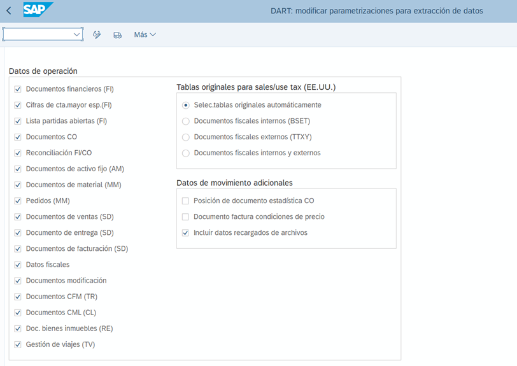
Task: Toggle Datos fiscales checkbox
Action: pyautogui.click(x=18, y=265)
